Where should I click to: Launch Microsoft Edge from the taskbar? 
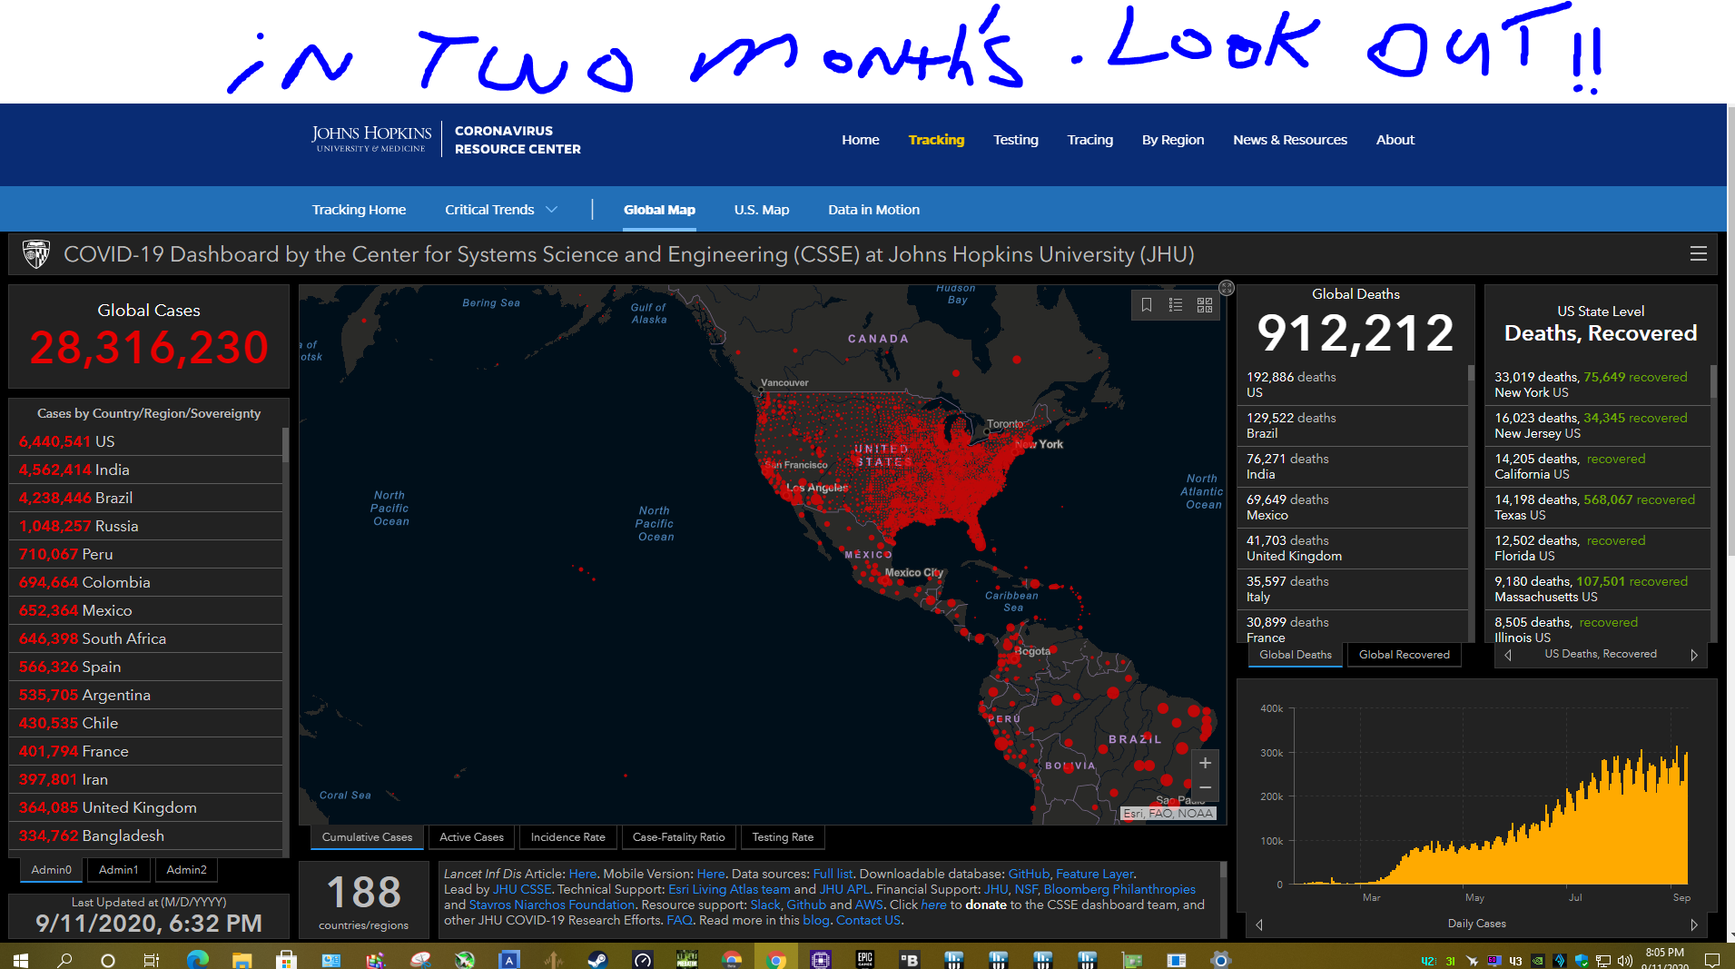tap(197, 959)
